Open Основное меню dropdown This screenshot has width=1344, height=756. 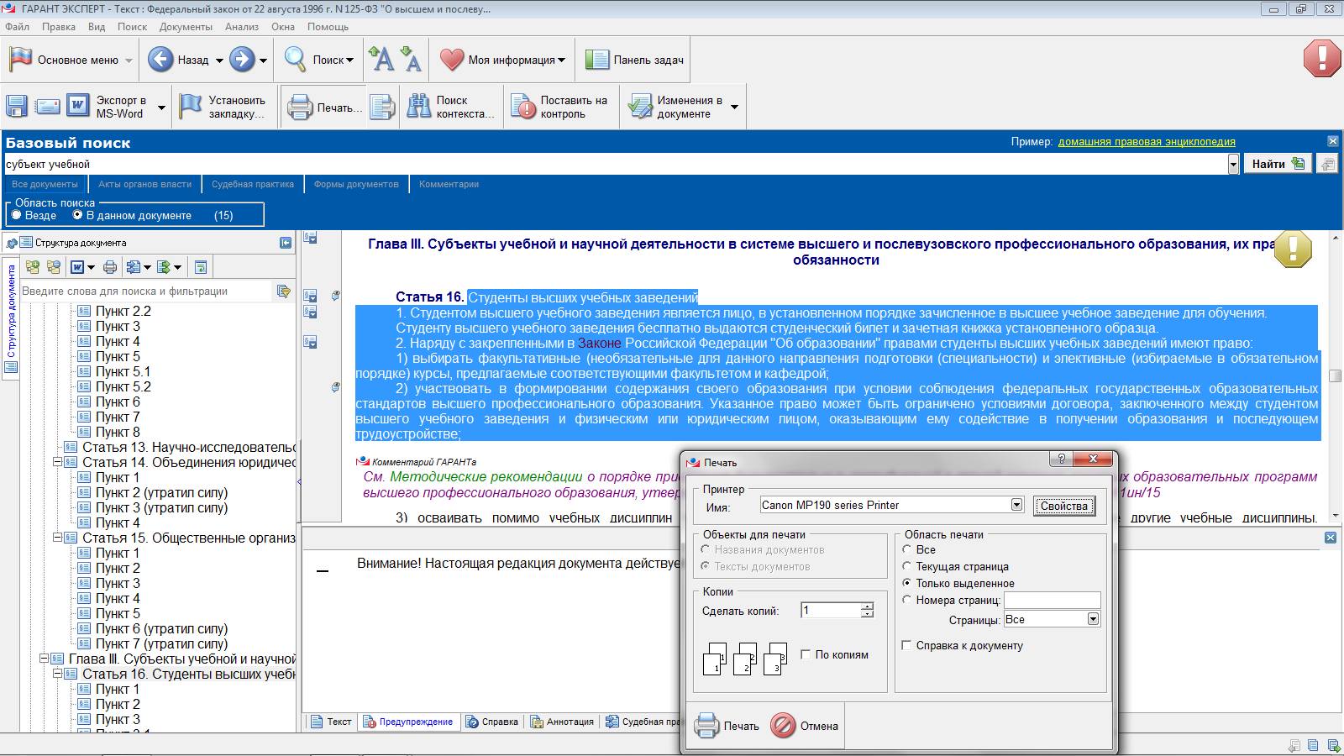point(71,60)
